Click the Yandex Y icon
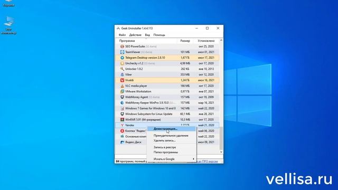Screen dimensions: 338x190 coord(122,125)
